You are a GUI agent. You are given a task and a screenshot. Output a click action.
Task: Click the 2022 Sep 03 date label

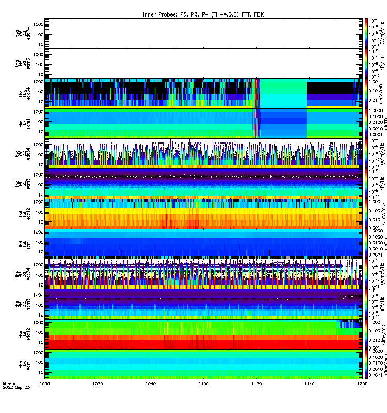[17, 388]
